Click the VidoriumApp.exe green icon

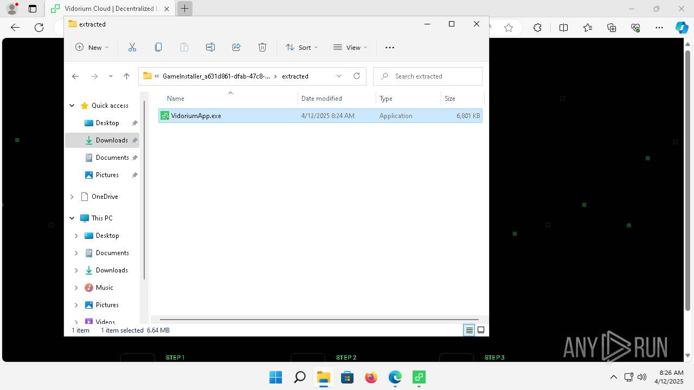165,116
